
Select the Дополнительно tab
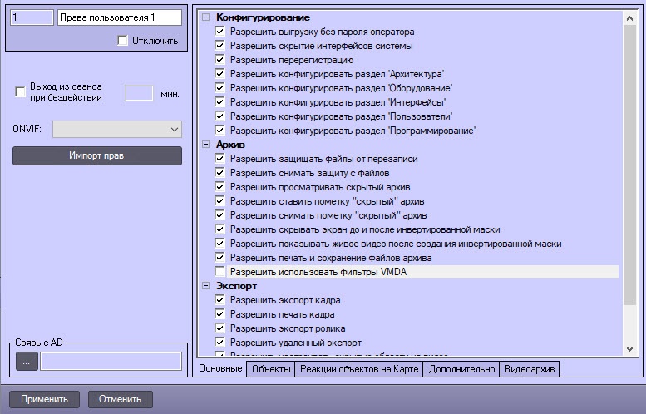coord(461,369)
